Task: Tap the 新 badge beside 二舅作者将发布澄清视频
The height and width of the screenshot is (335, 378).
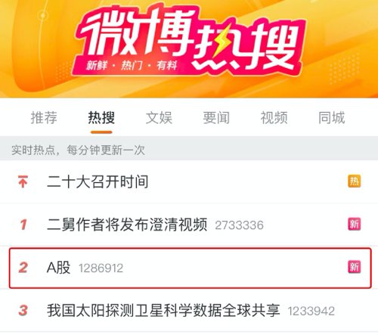Action: tap(355, 224)
